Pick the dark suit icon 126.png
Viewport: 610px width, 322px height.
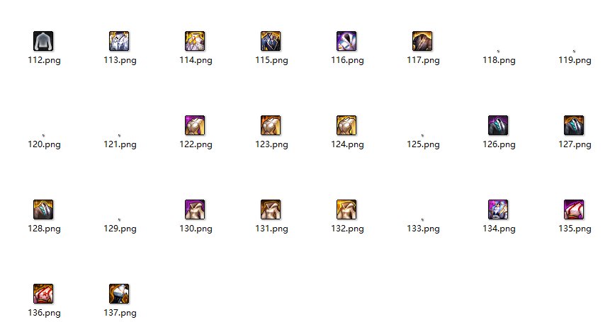[x=498, y=125]
